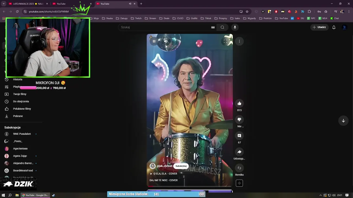
Task: Click the YouTube search field Szukaj
Action: 165,27
